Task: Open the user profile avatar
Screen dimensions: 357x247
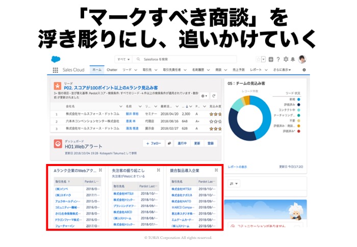Action: (x=302, y=59)
